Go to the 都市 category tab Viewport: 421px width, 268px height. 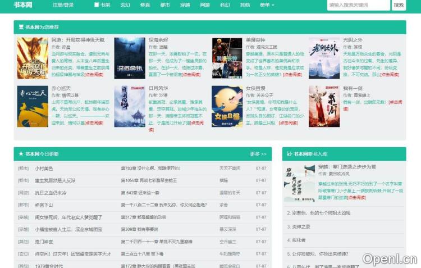coord(165,5)
